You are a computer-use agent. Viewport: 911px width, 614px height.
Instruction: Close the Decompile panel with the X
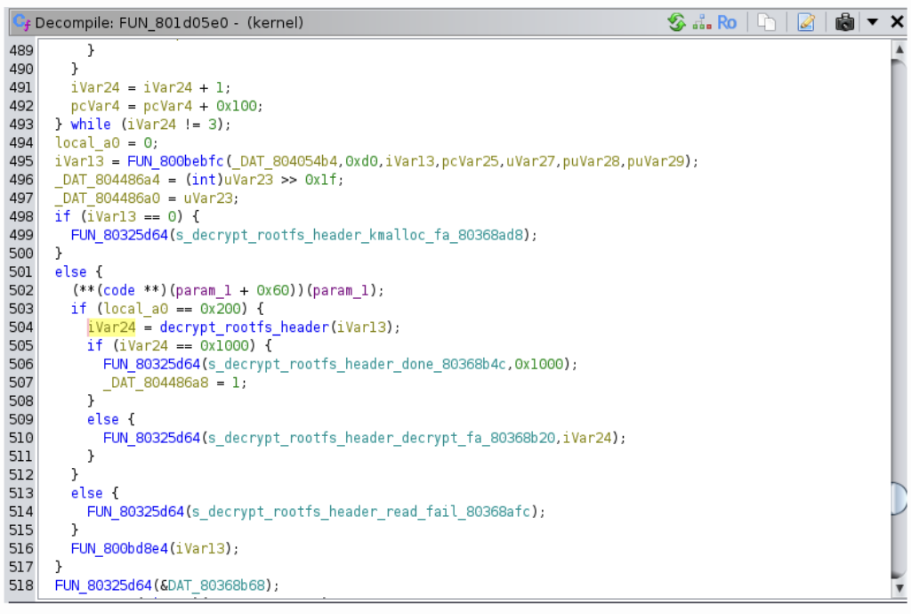897,22
